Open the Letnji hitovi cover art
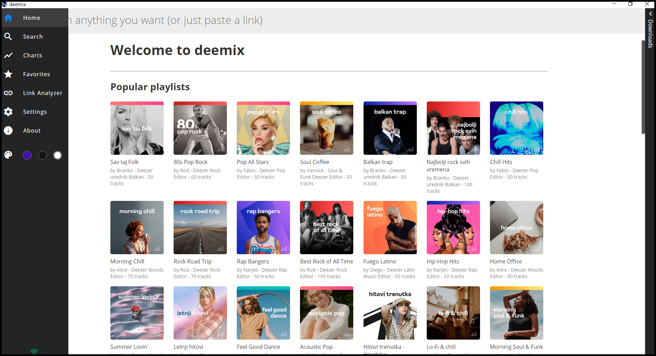The image size is (656, 356). click(200, 313)
